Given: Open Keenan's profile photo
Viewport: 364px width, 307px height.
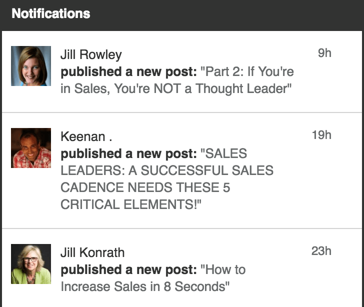Looking at the screenshot, I should pos(31,148).
